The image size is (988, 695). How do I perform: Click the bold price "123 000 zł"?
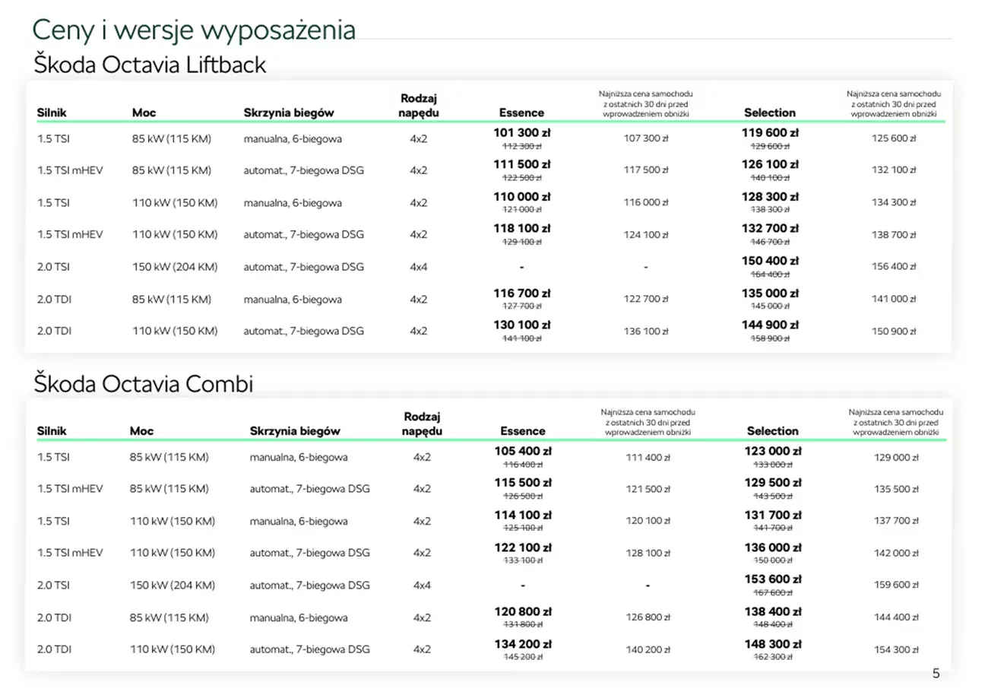click(773, 451)
